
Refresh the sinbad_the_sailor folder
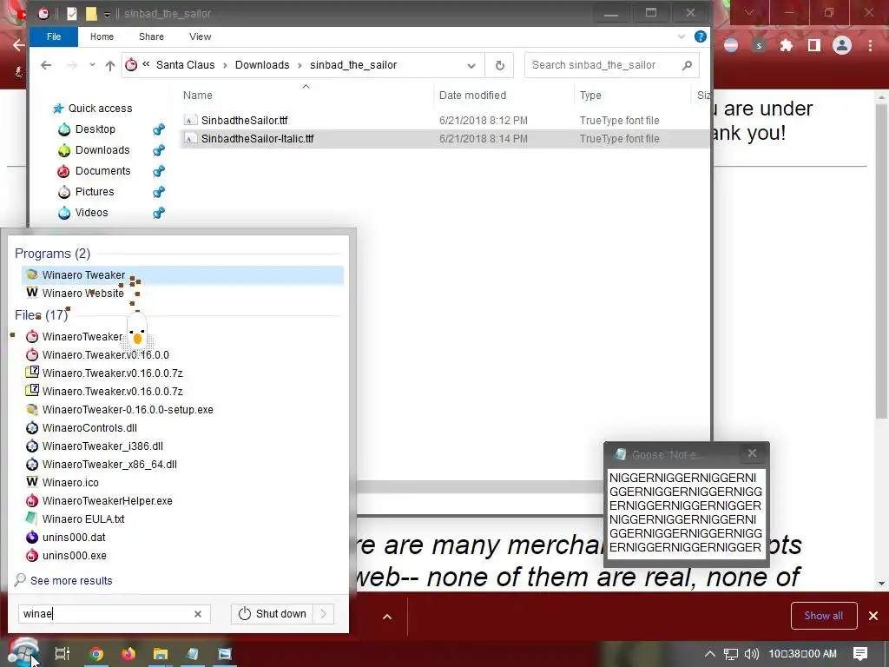pyautogui.click(x=499, y=65)
